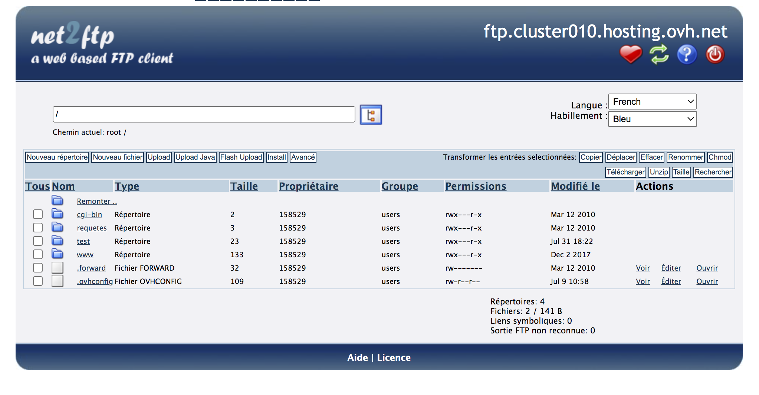This screenshot has width=759, height=395.
Task: Click the directory path input field
Action: point(204,114)
